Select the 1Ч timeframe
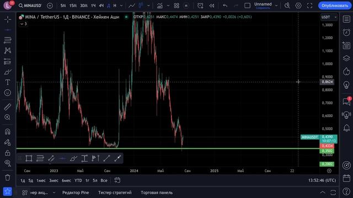353x198 pixels. (x=93, y=5)
